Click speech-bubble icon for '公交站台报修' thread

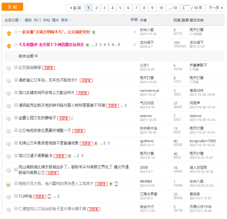click(x=8, y=68)
